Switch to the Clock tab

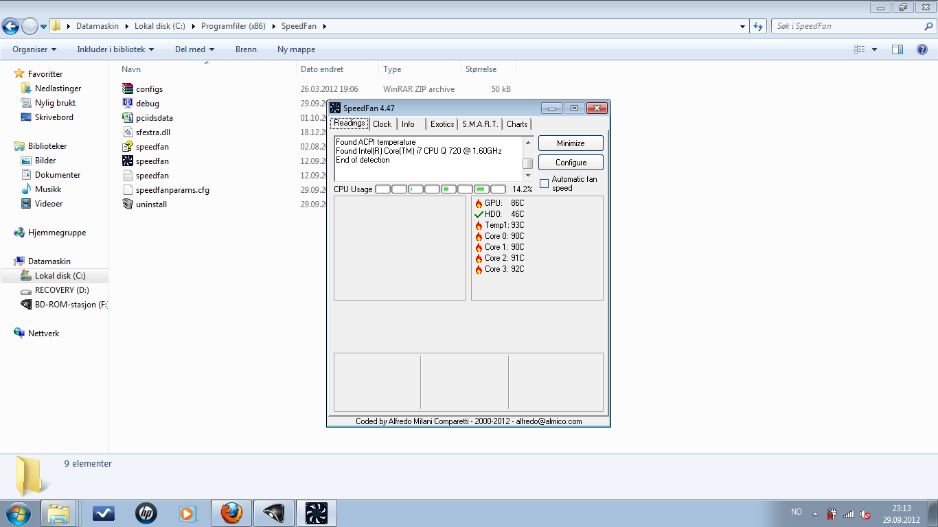coord(382,124)
